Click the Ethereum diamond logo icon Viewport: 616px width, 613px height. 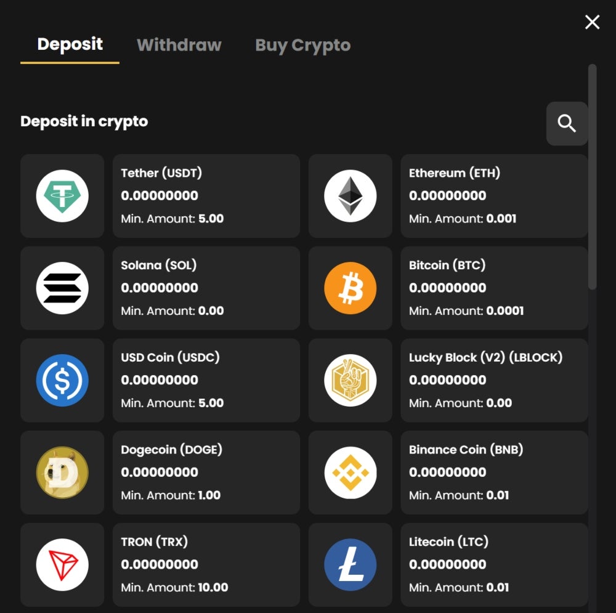(350, 196)
